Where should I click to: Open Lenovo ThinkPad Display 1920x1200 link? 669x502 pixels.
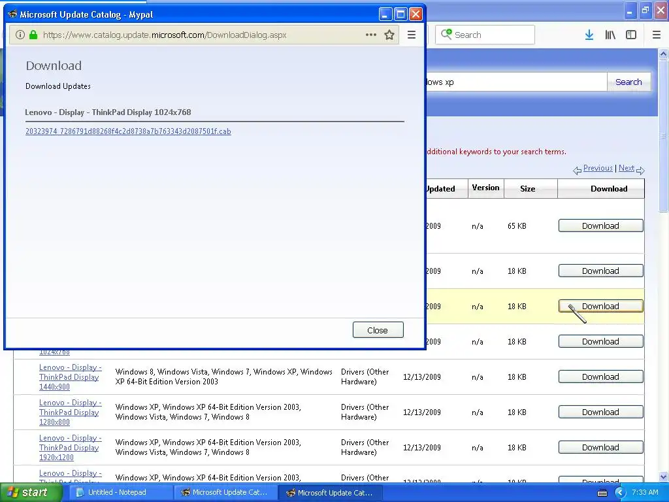[70, 447]
